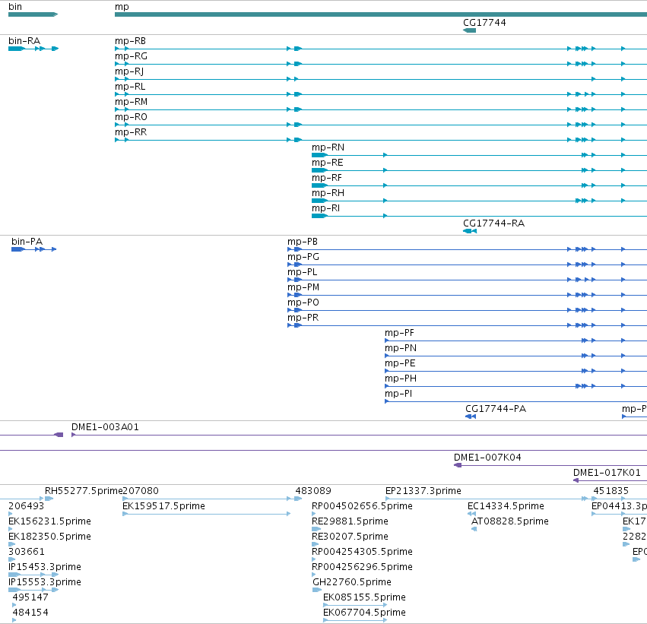Select the bin gene label
This screenshot has height=624, width=647.
(x=15, y=7)
